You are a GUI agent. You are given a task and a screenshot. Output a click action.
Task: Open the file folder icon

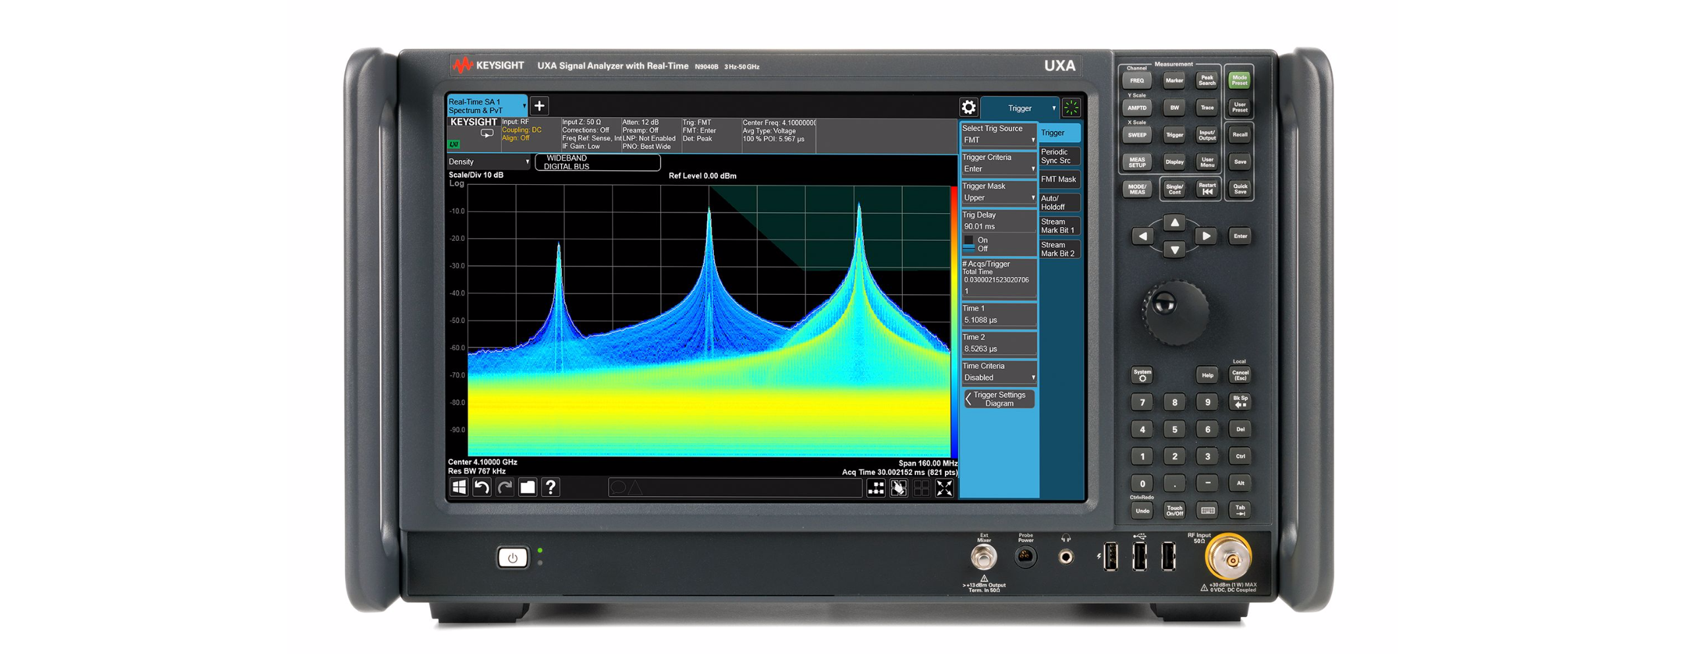[527, 487]
